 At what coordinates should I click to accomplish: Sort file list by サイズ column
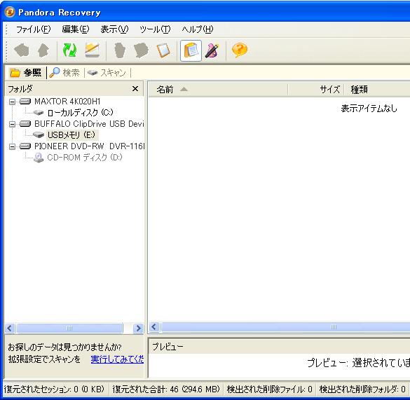[x=316, y=90]
